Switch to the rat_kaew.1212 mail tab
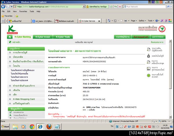174x136 pixels. pyautogui.click(x=43, y=21)
